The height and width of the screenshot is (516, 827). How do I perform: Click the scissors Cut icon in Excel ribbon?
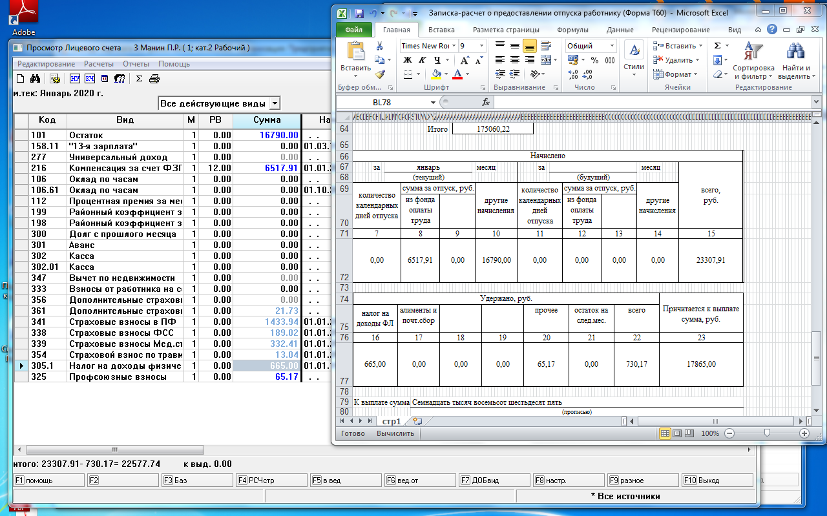coord(379,46)
